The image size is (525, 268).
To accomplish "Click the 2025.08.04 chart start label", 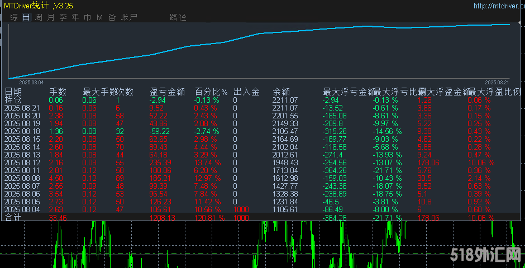I will tap(31, 82).
